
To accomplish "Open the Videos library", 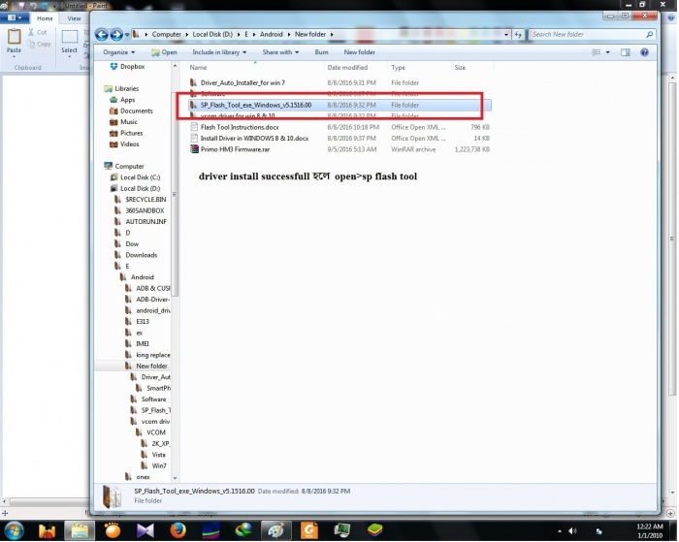I will point(125,144).
